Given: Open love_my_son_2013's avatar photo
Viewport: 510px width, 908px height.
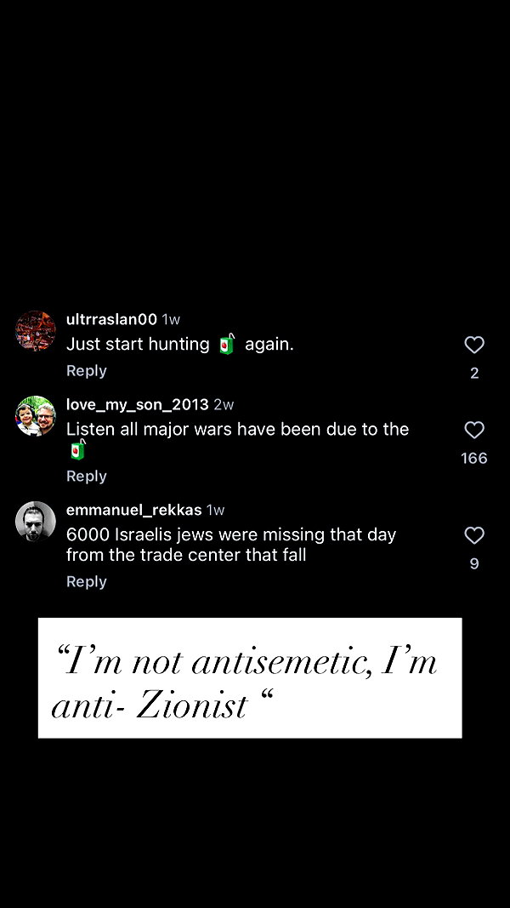Looking at the screenshot, I should pyautogui.click(x=35, y=416).
